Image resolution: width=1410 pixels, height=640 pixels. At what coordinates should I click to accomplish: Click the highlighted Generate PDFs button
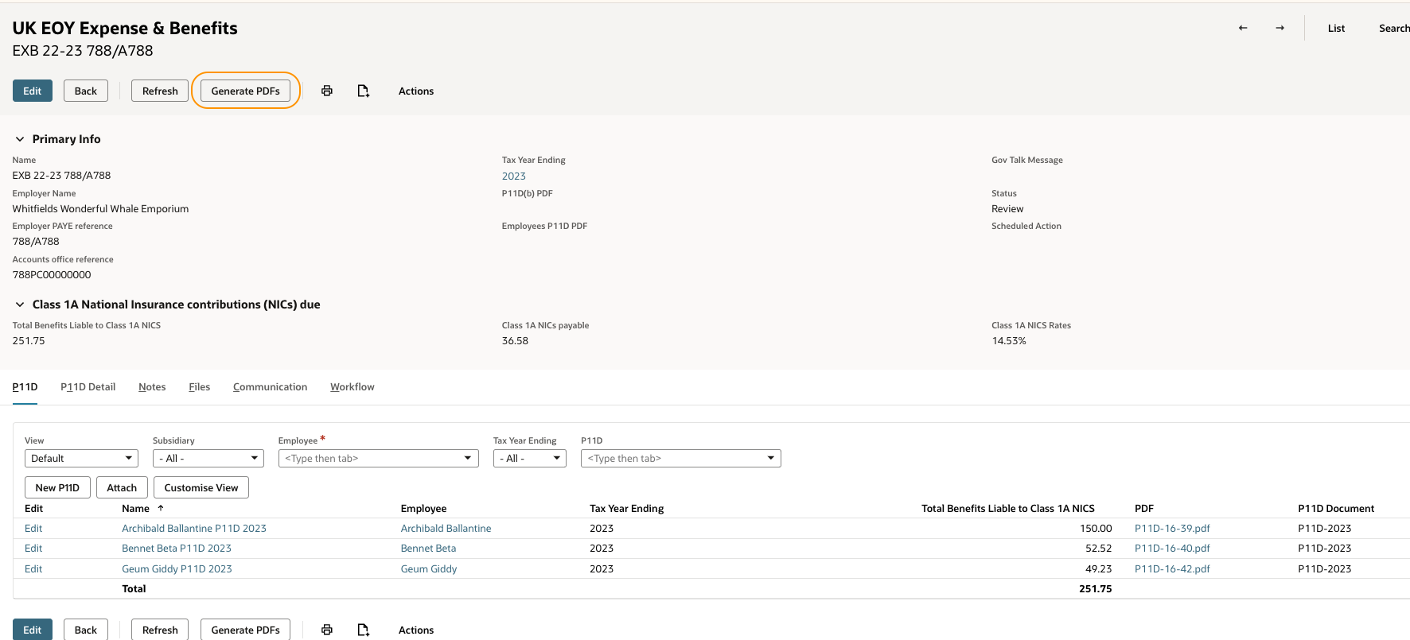coord(245,91)
